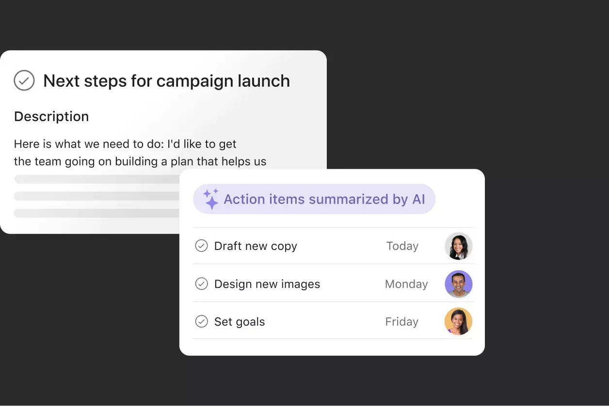Click the completion checkmark beside campaign launch title
This screenshot has height=406, width=609.
pyautogui.click(x=24, y=80)
